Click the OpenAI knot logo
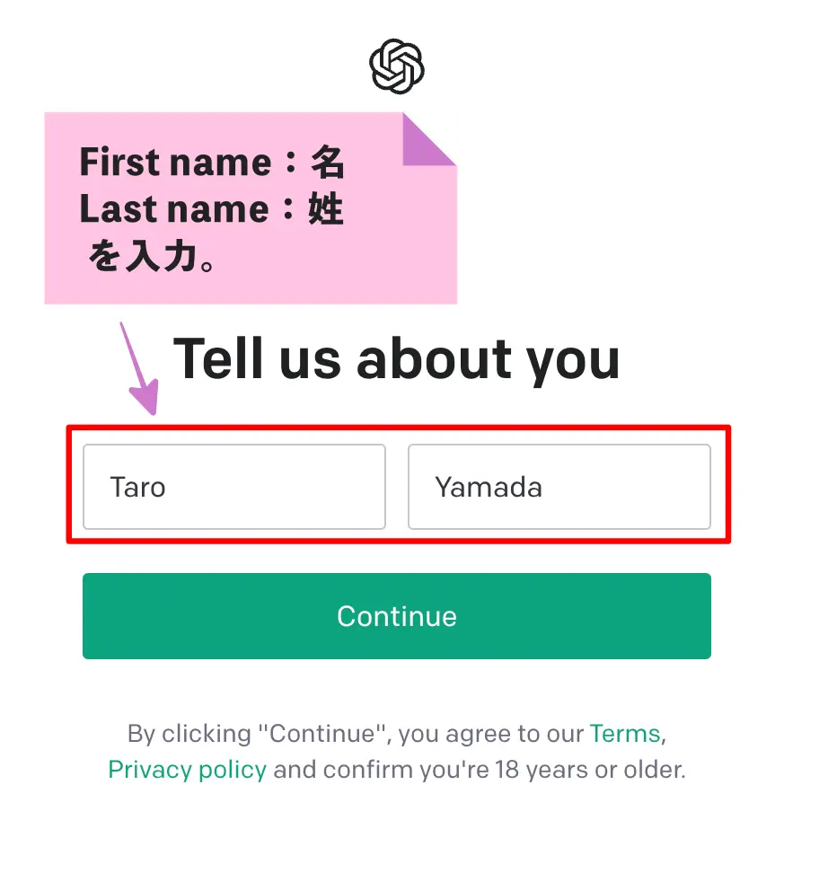The height and width of the screenshot is (882, 828). (397, 66)
